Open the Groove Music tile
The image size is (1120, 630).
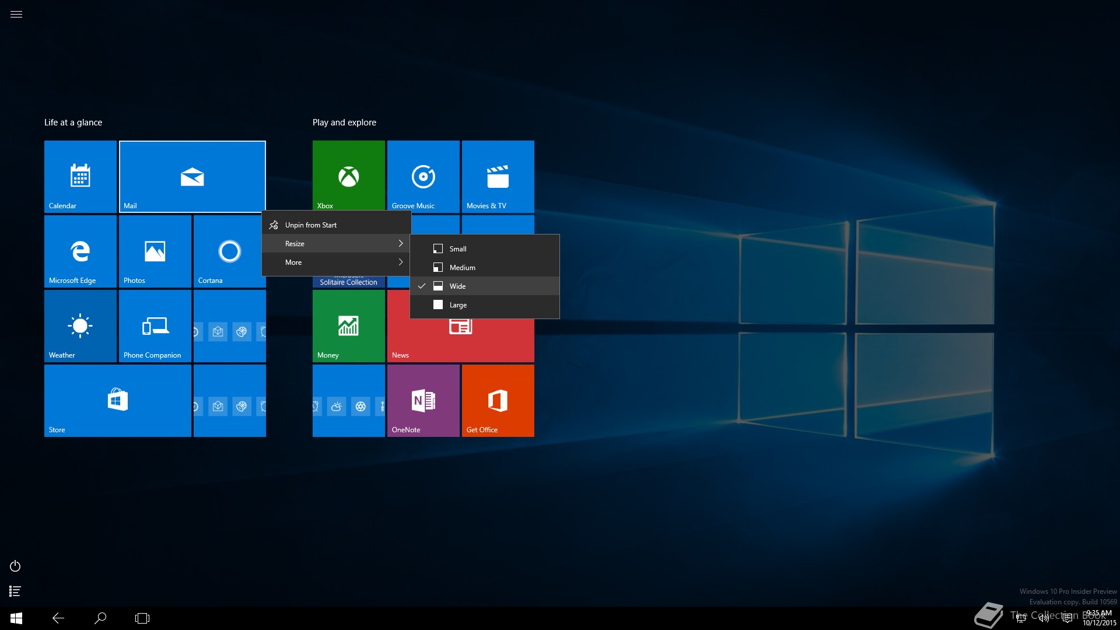(423, 176)
